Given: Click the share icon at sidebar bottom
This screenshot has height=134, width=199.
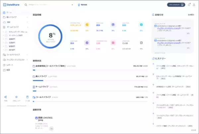Looking at the screenshot, I should 5,97.
